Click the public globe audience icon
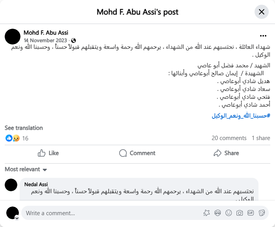The height and width of the screenshot is (227, 275). pyautogui.click(x=73, y=41)
